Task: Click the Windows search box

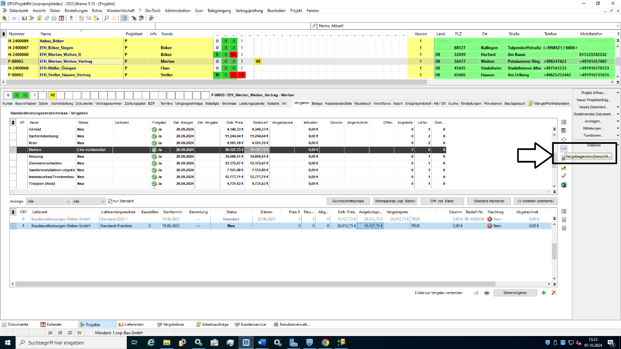Action: 72,343
